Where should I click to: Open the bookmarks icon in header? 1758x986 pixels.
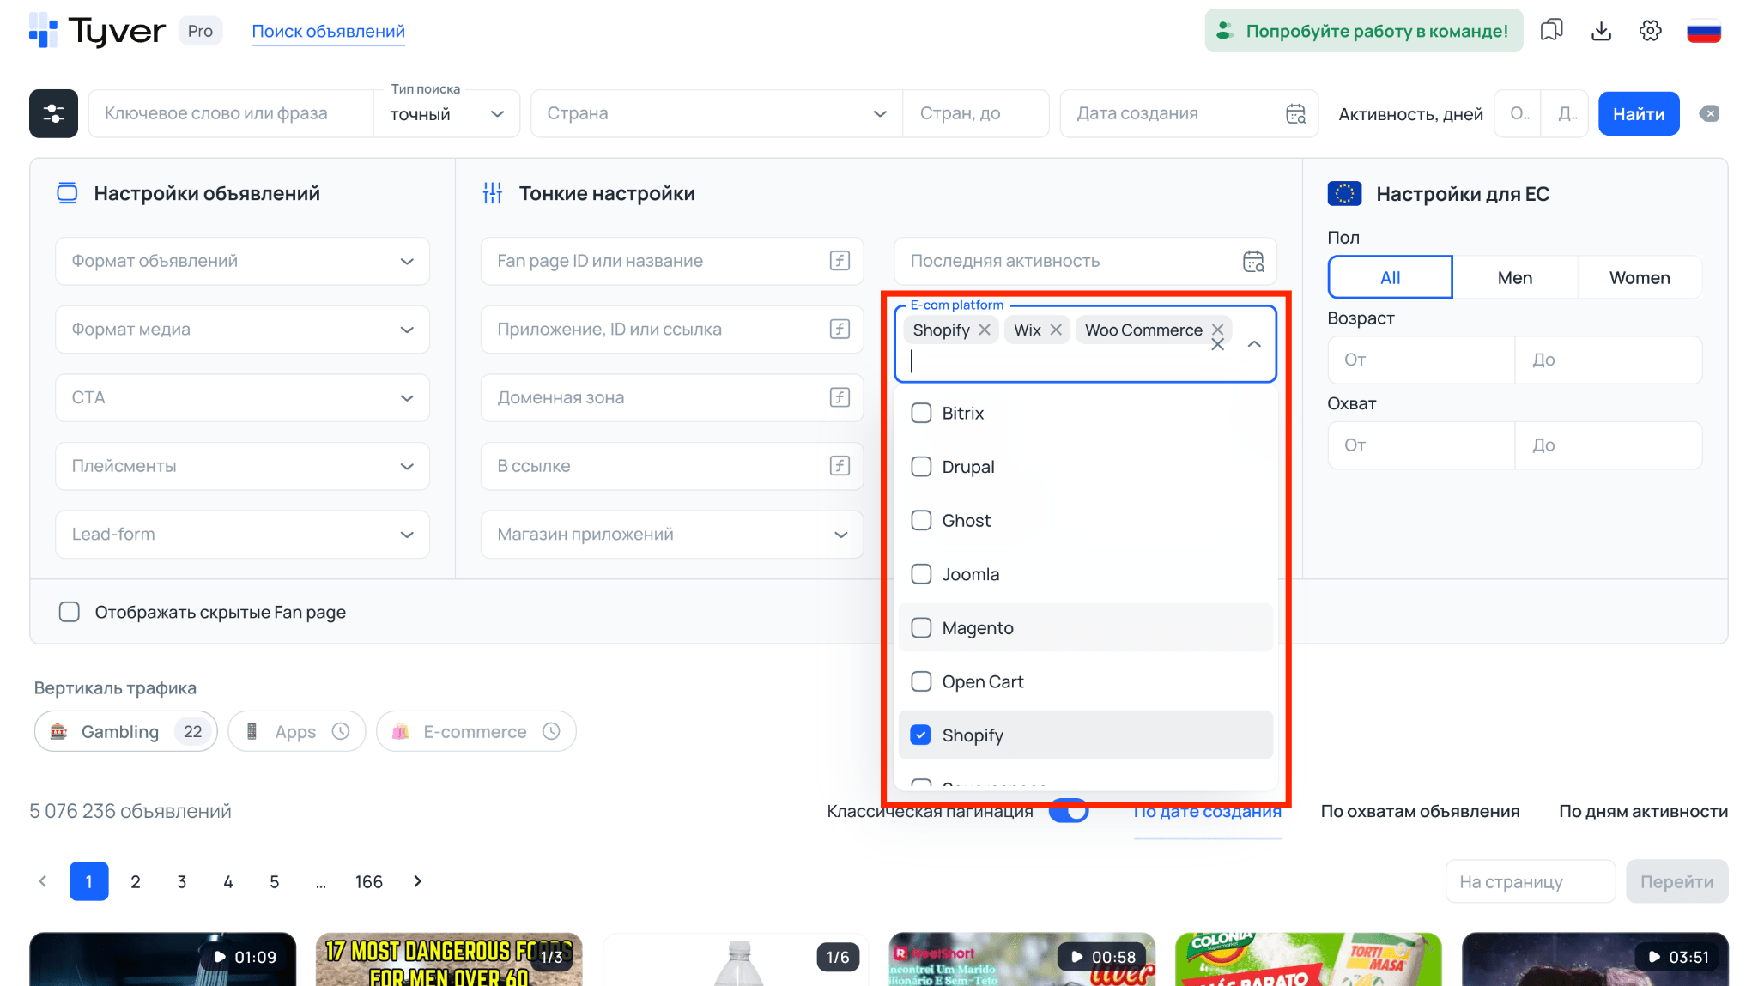pos(1551,31)
